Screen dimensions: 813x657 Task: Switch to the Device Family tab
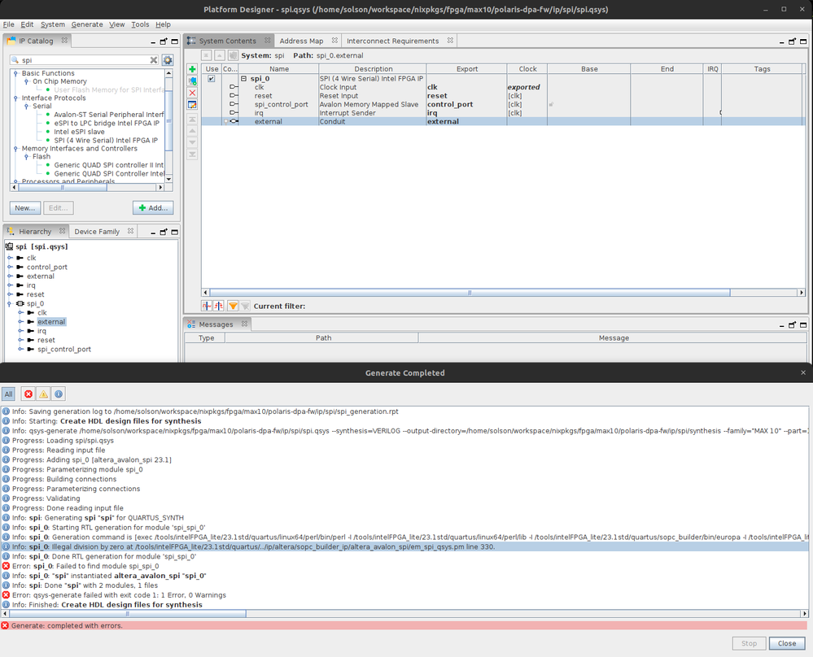(x=97, y=232)
